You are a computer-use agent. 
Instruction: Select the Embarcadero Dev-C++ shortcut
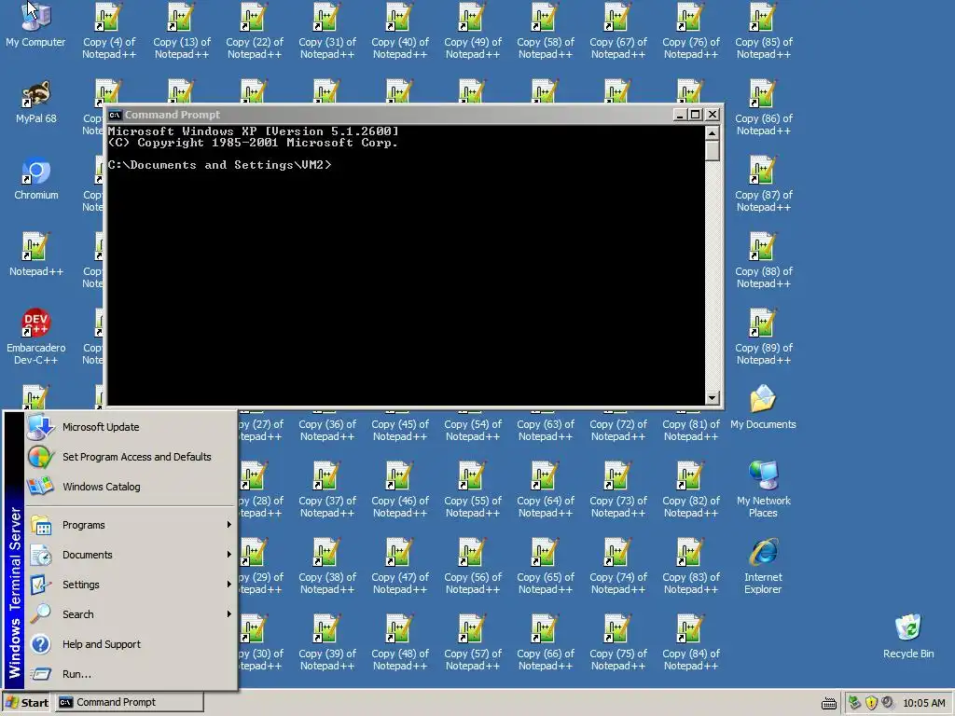pos(36,337)
